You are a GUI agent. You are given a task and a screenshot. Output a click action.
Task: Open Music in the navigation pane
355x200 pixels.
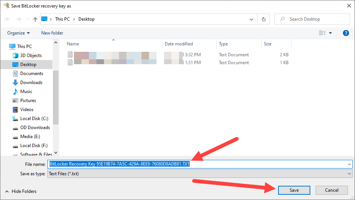coord(26,92)
